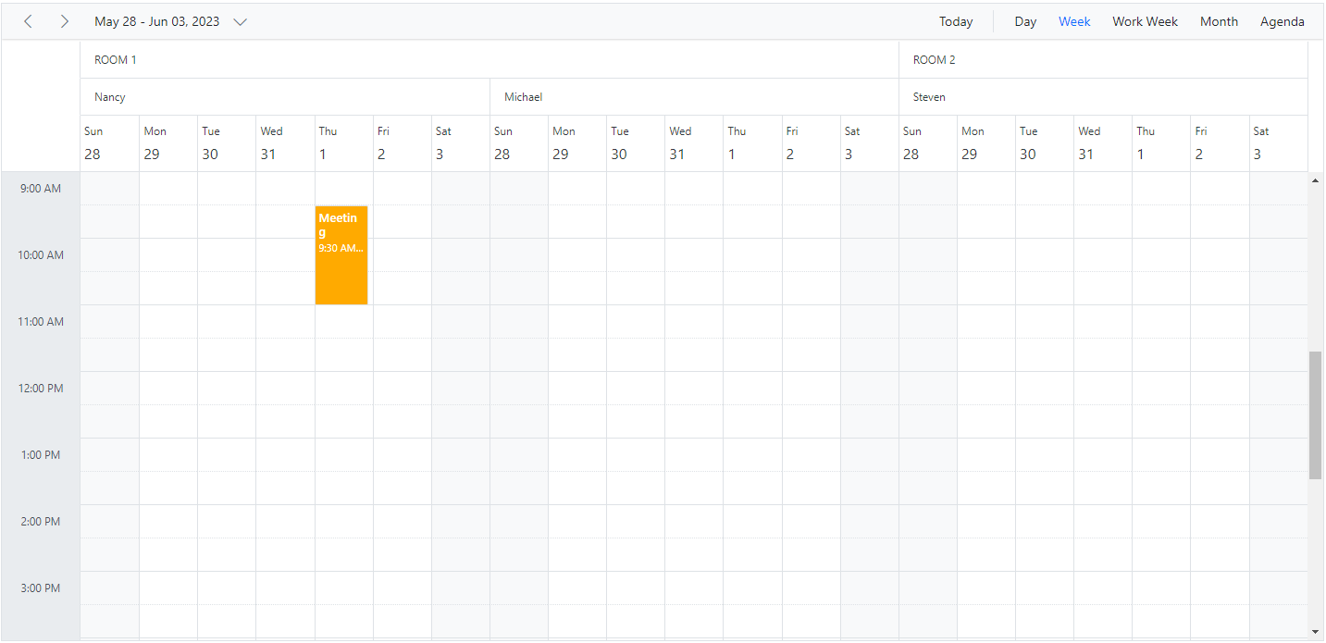Click the May 28 - Jun 03, 2023 date range
This screenshot has width=1326, height=643.
coord(157,21)
